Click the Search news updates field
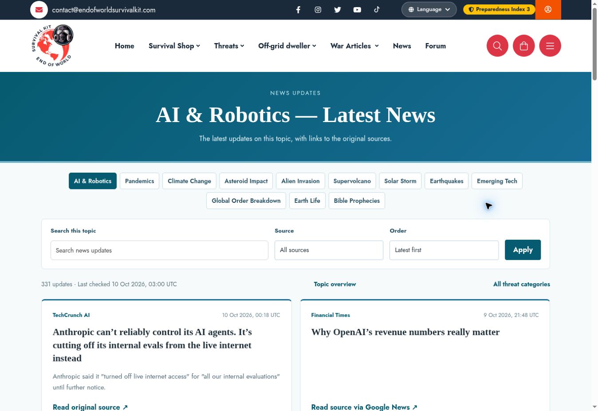Image resolution: width=598 pixels, height=411 pixels. [x=159, y=250]
